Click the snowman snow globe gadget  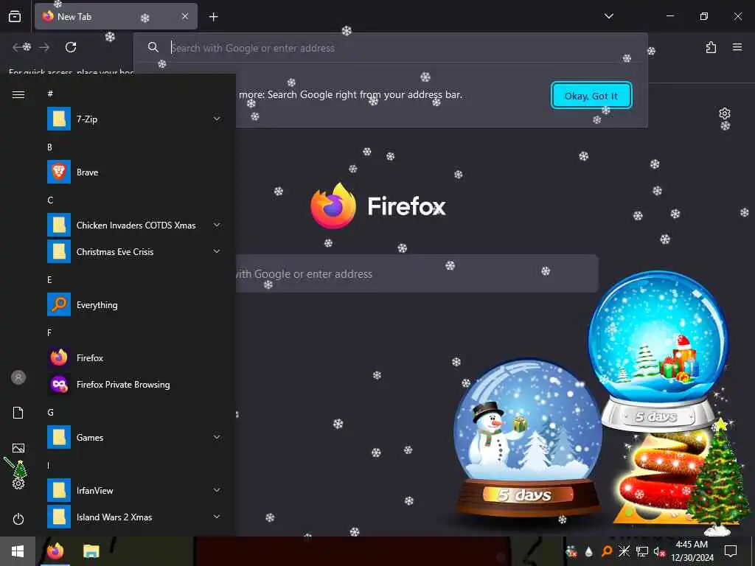(527, 437)
